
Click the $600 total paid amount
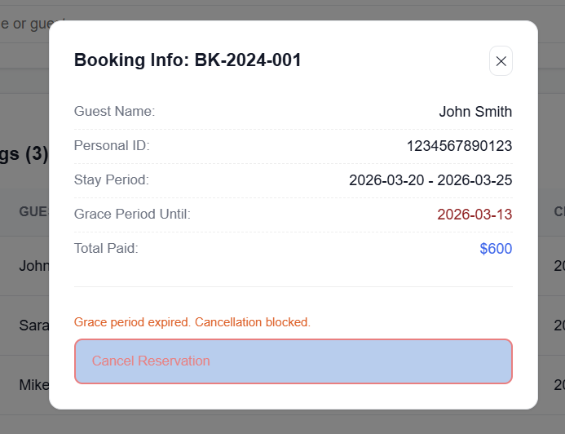(496, 249)
